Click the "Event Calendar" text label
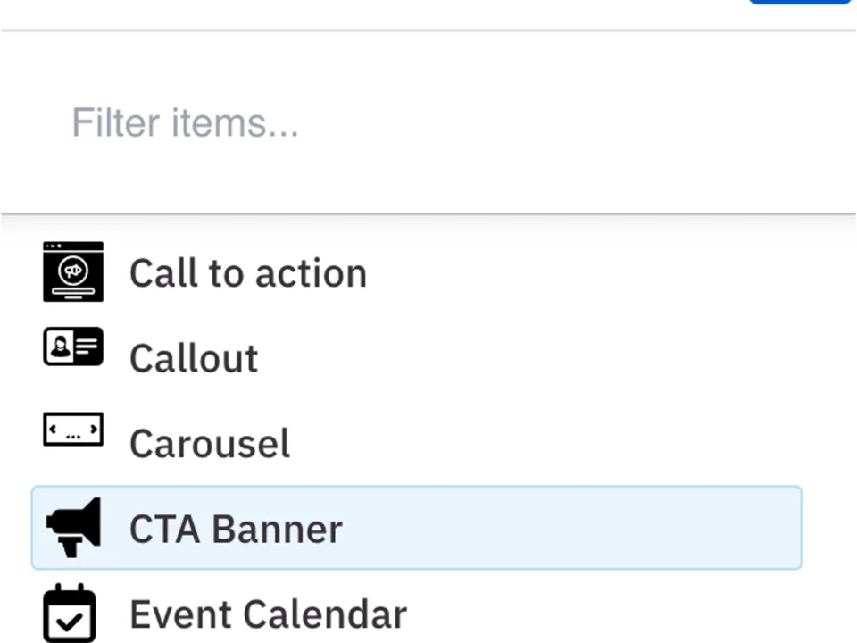The height and width of the screenshot is (643, 857). point(268,614)
